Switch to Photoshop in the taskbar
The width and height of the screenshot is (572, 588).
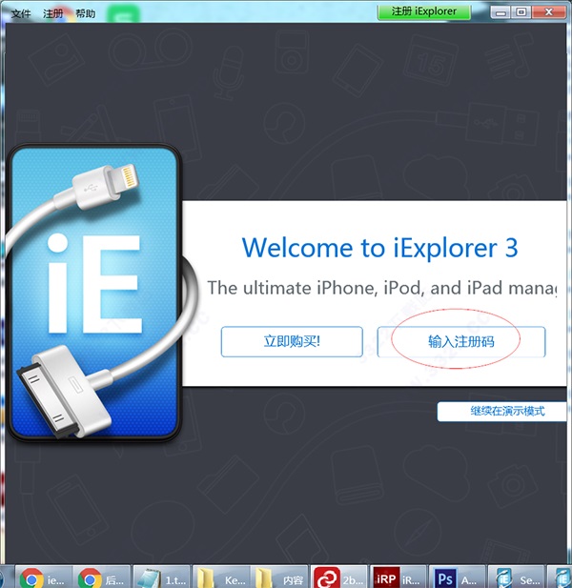457,578
